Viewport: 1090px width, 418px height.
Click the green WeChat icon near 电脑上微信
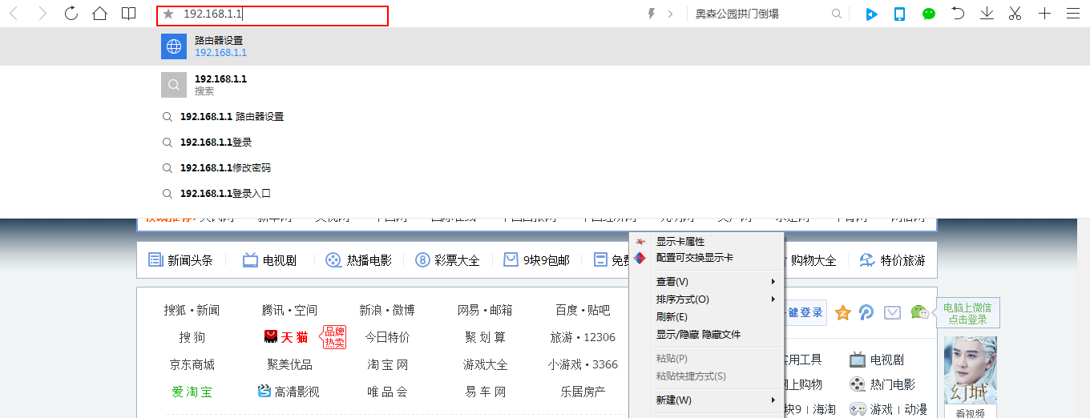click(919, 312)
